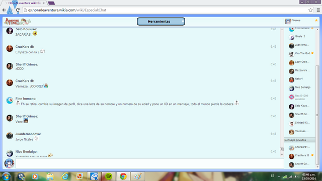Close the Hora de aventura Wiki tab
Viewport: 322px width, 181px height.
coord(44,3)
